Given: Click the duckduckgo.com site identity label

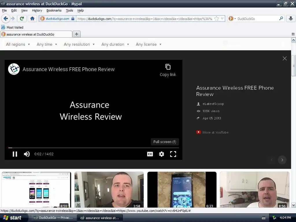Looking at the screenshot, I should (58, 18).
